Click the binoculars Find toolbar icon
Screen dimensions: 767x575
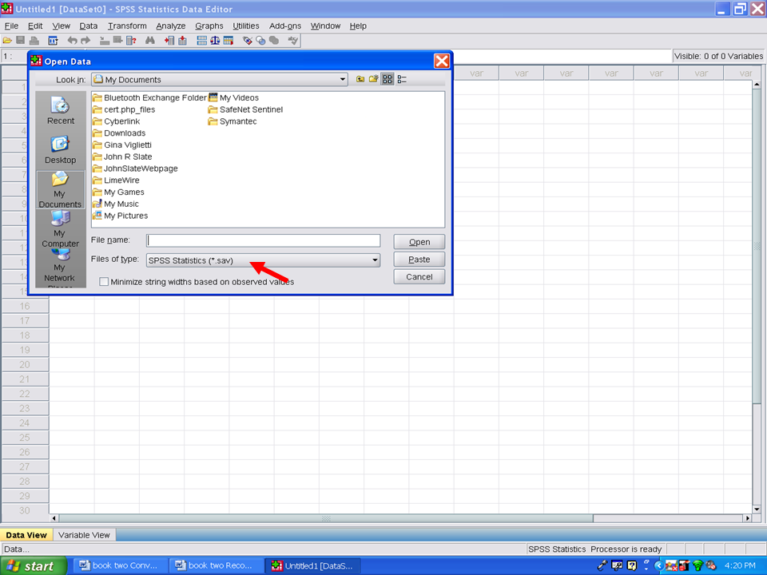point(149,41)
